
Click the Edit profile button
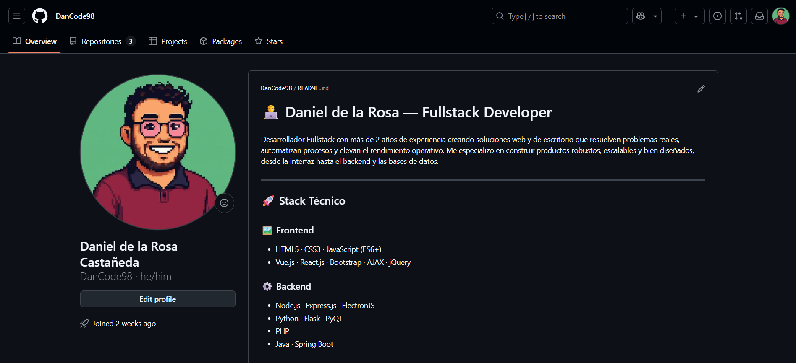pos(158,299)
